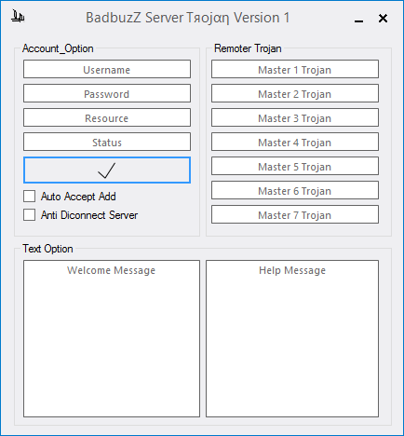Toggle the Anti Diconnect Server checkbox

[x=30, y=215]
